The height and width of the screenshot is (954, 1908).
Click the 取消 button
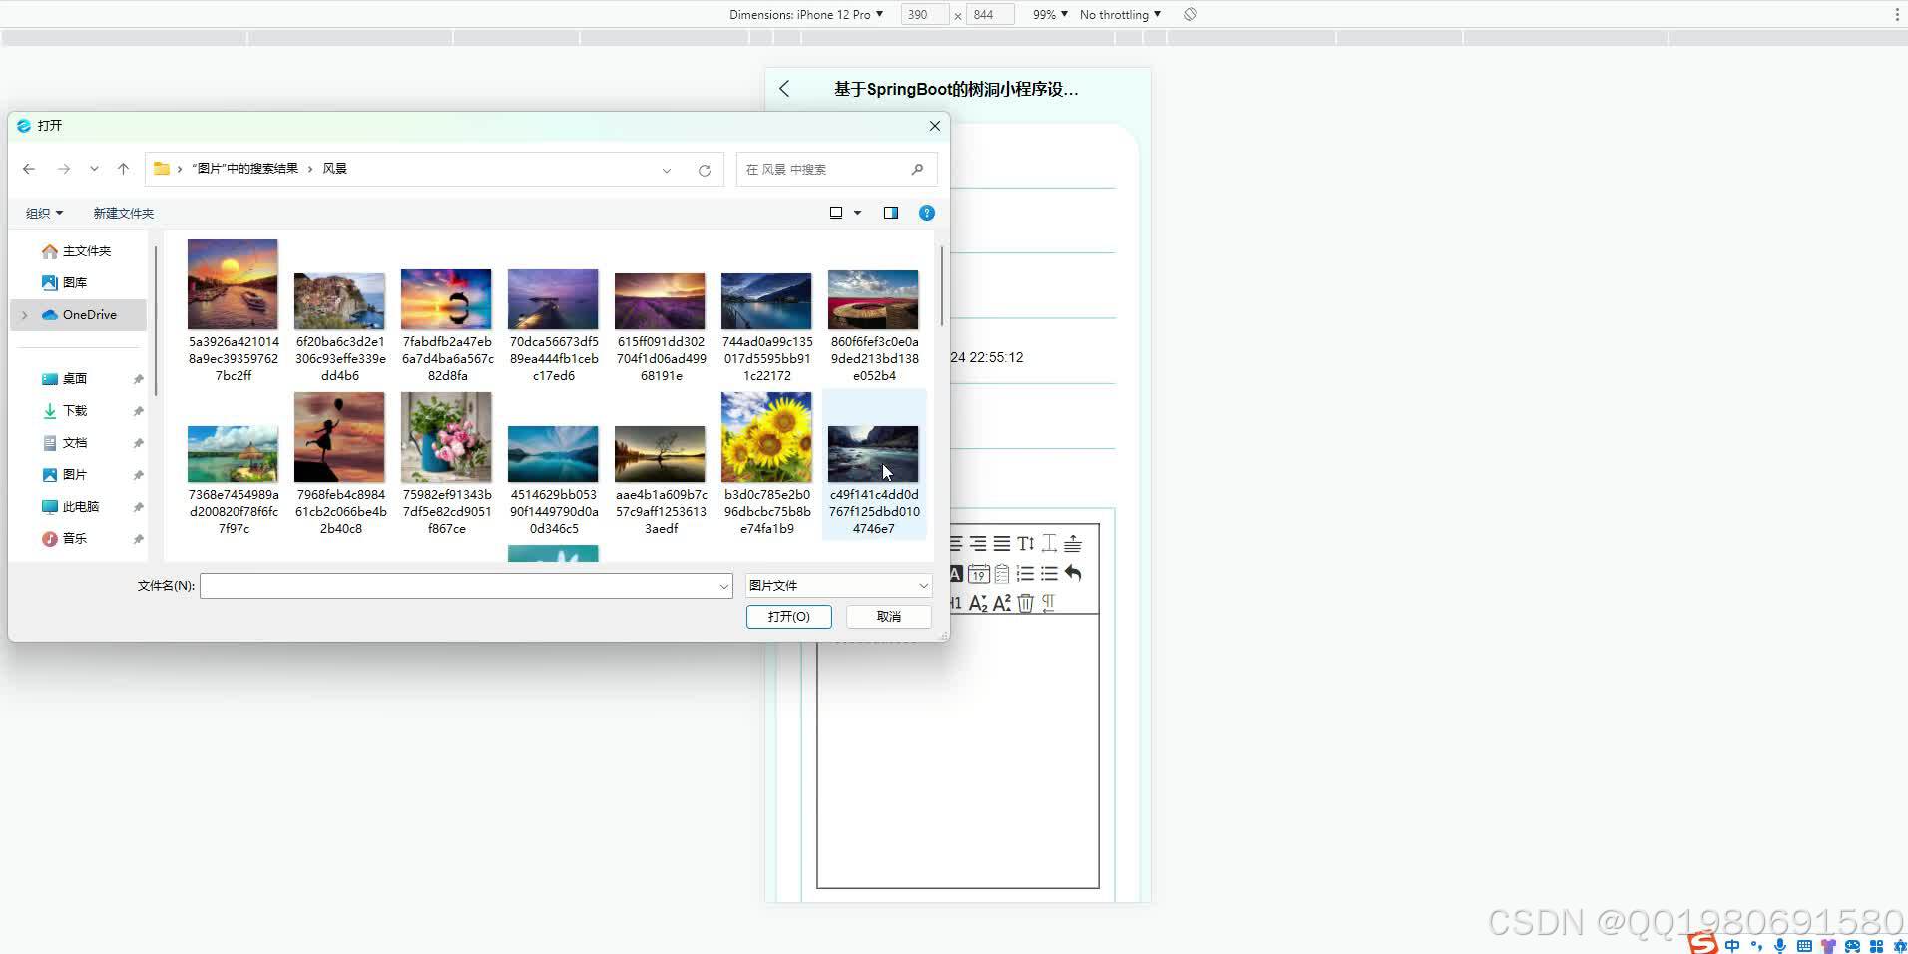click(x=889, y=617)
